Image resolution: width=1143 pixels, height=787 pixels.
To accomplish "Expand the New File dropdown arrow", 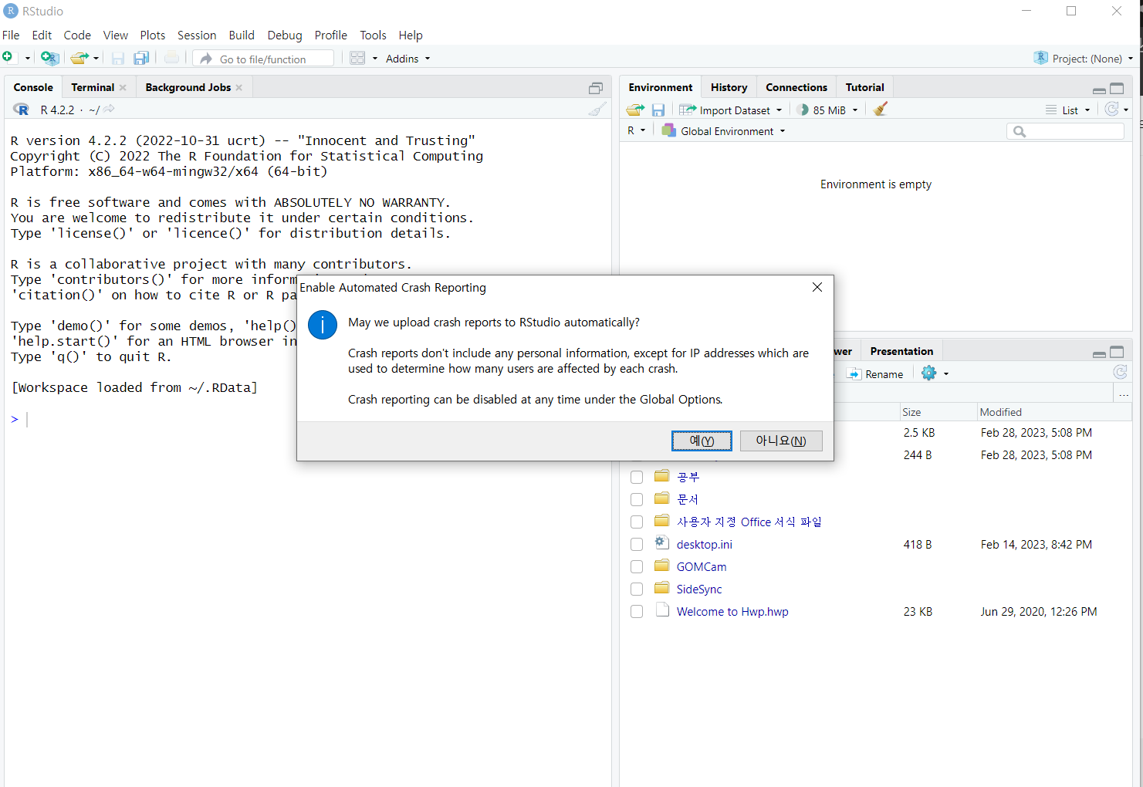I will click(28, 59).
